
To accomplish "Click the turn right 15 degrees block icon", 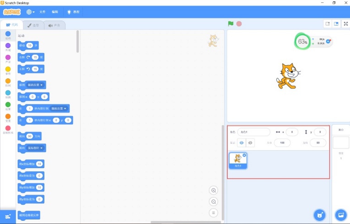I will tap(28, 57).
